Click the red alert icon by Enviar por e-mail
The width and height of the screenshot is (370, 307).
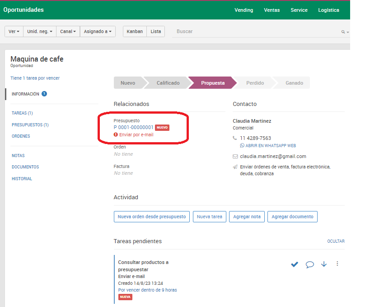point(116,134)
